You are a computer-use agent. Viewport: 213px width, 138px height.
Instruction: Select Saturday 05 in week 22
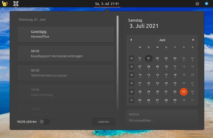184,58
